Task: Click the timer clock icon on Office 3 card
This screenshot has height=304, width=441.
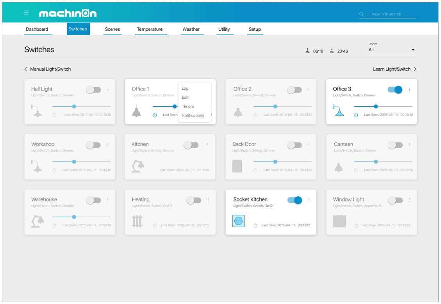Action: click(356, 115)
